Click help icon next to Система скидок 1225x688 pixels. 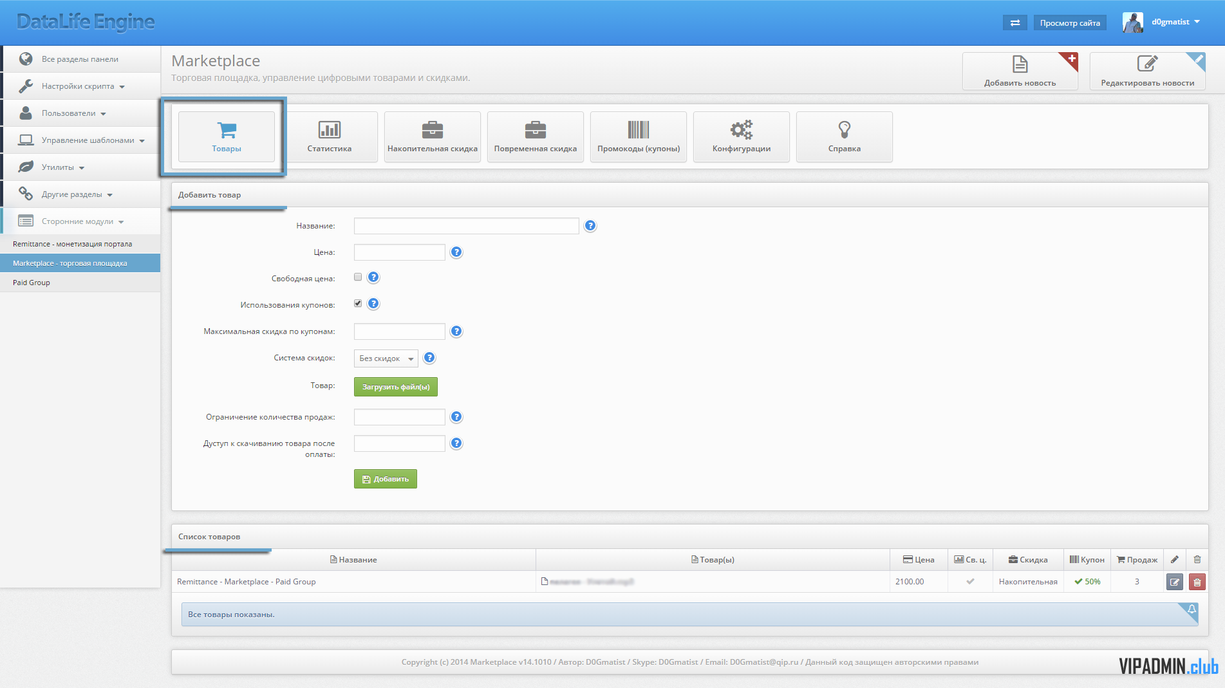(429, 358)
